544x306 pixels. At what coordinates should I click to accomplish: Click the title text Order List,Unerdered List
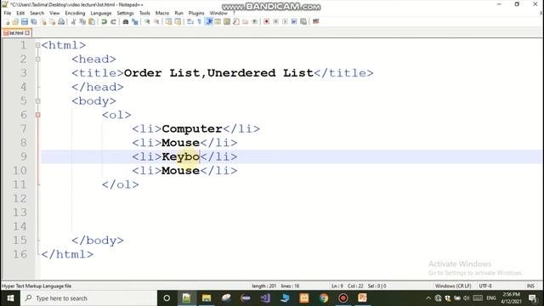pos(218,73)
